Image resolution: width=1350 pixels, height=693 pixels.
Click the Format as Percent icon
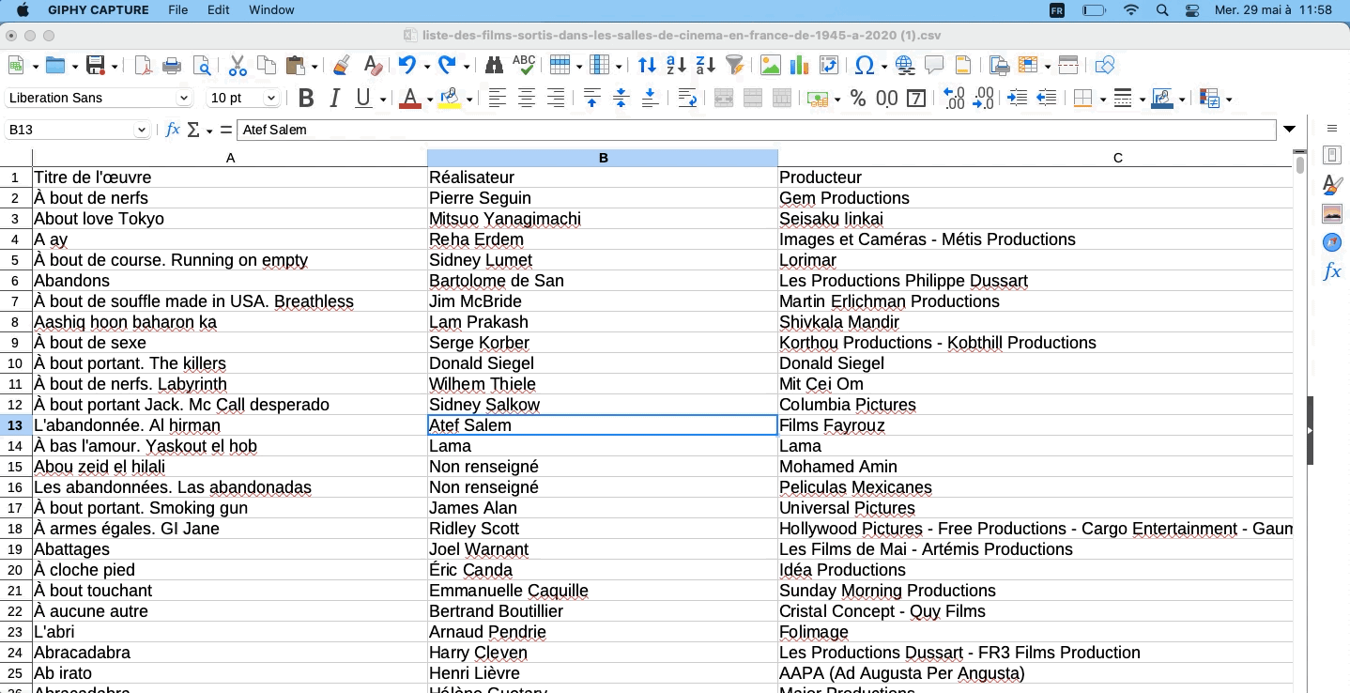click(857, 98)
